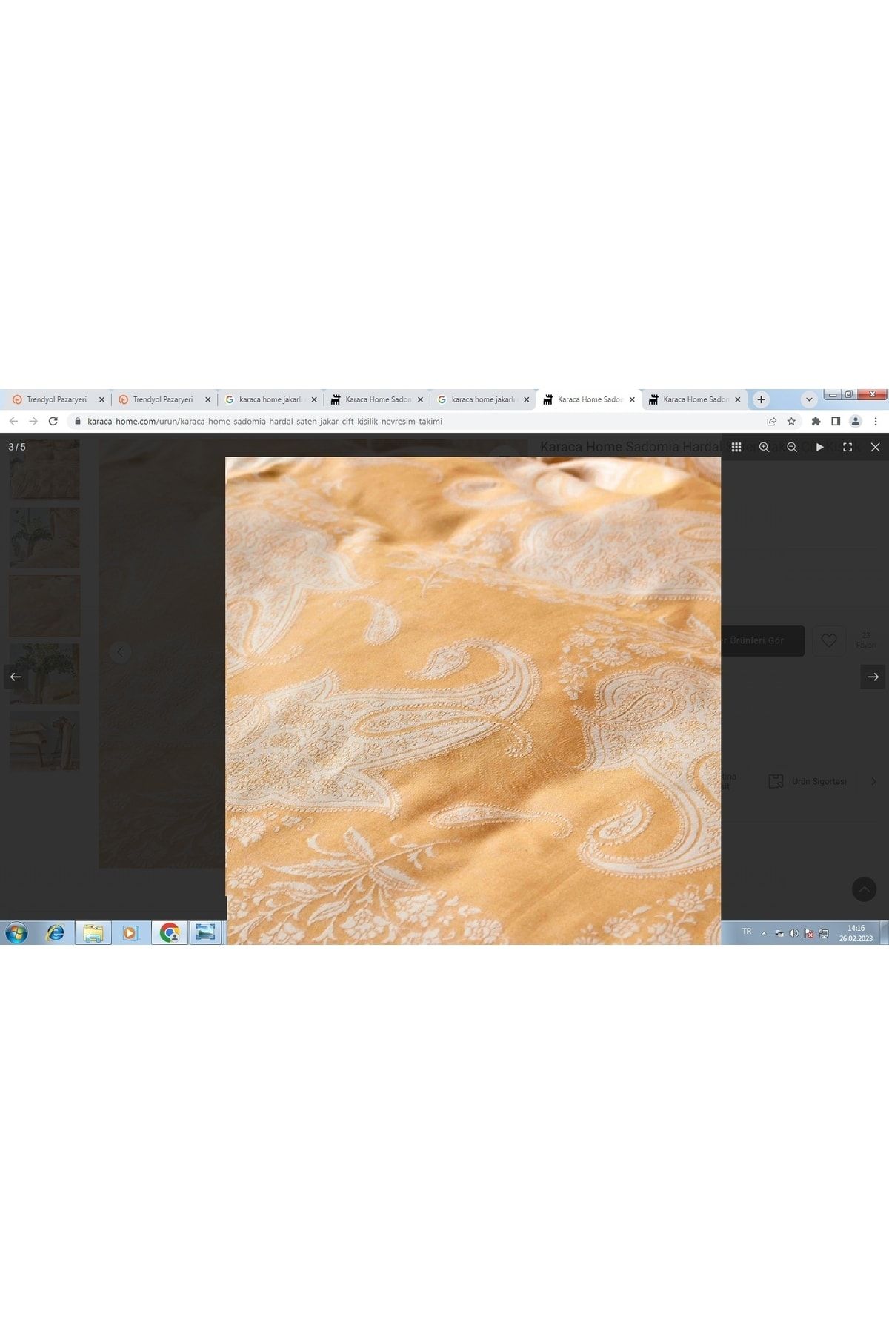Zoom in on the fabric image
The width and height of the screenshot is (889, 1334).
pyautogui.click(x=764, y=447)
